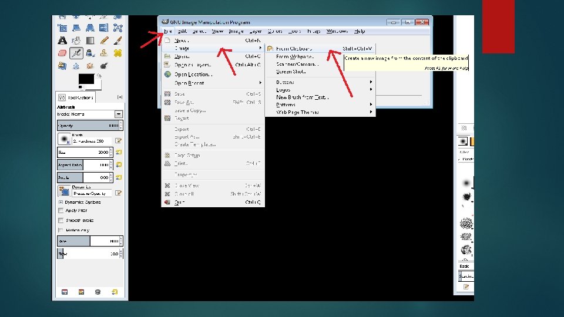
Task: Click the foreground black color swatch
Action: [86, 79]
